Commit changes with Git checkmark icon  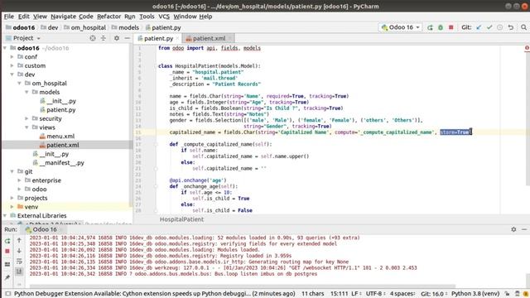point(489,27)
